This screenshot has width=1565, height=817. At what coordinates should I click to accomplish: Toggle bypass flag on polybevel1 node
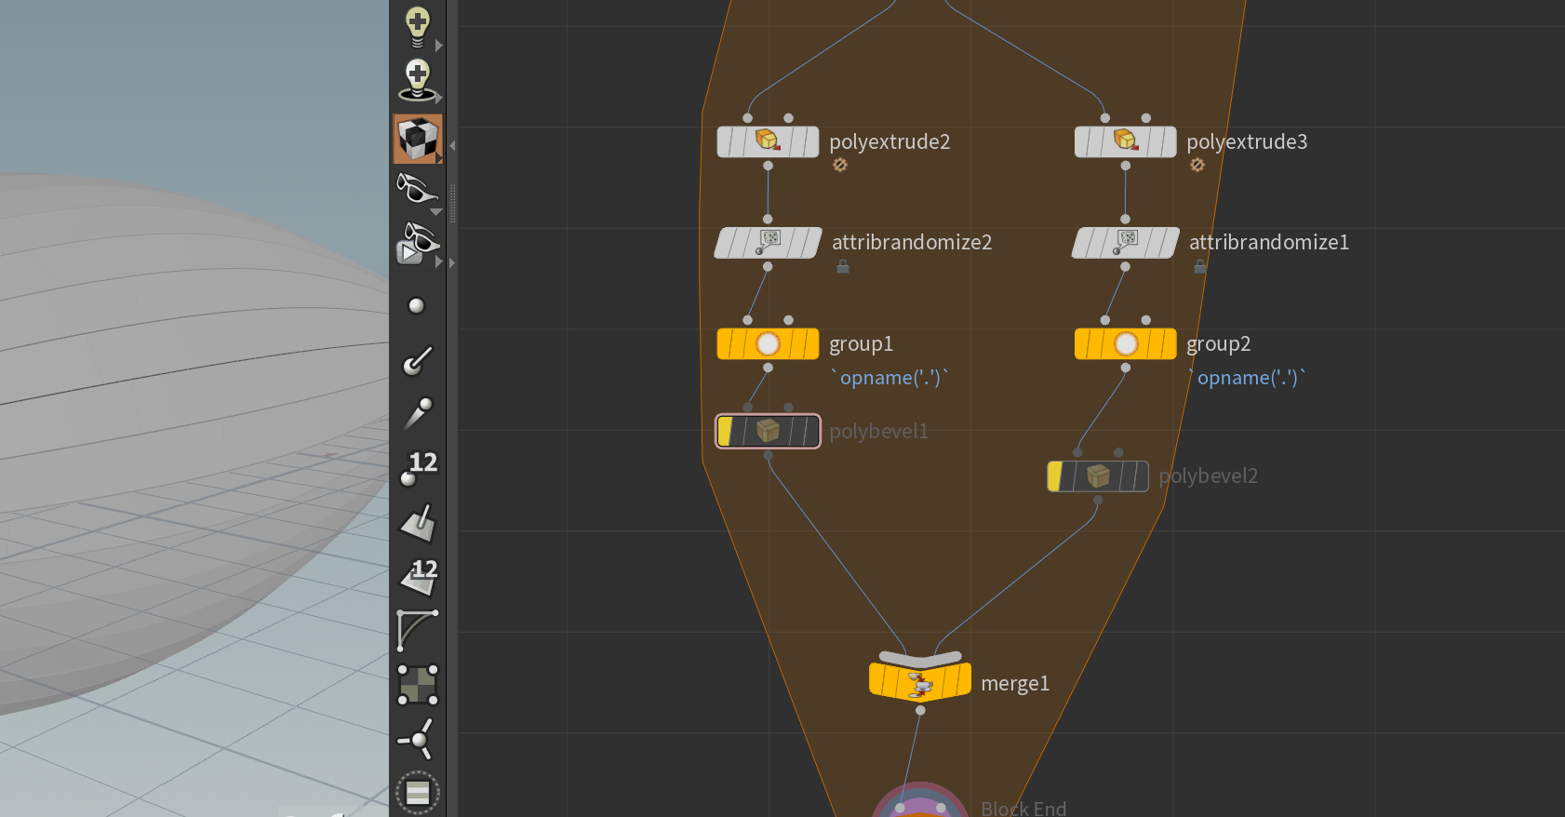pos(726,431)
